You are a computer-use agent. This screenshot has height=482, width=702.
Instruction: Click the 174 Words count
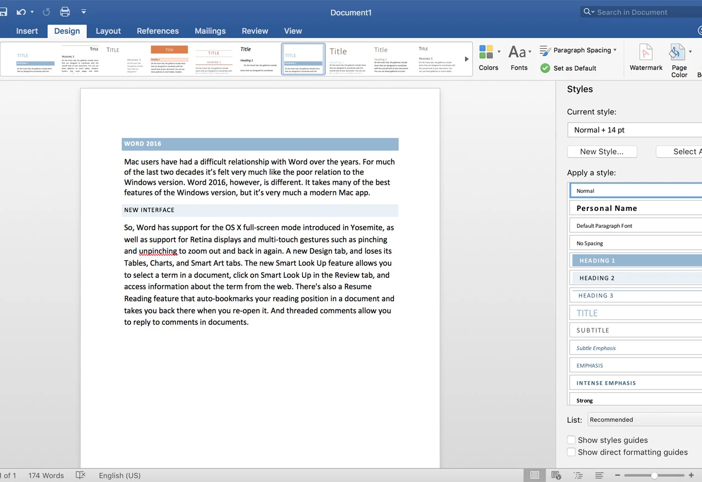[46, 475]
